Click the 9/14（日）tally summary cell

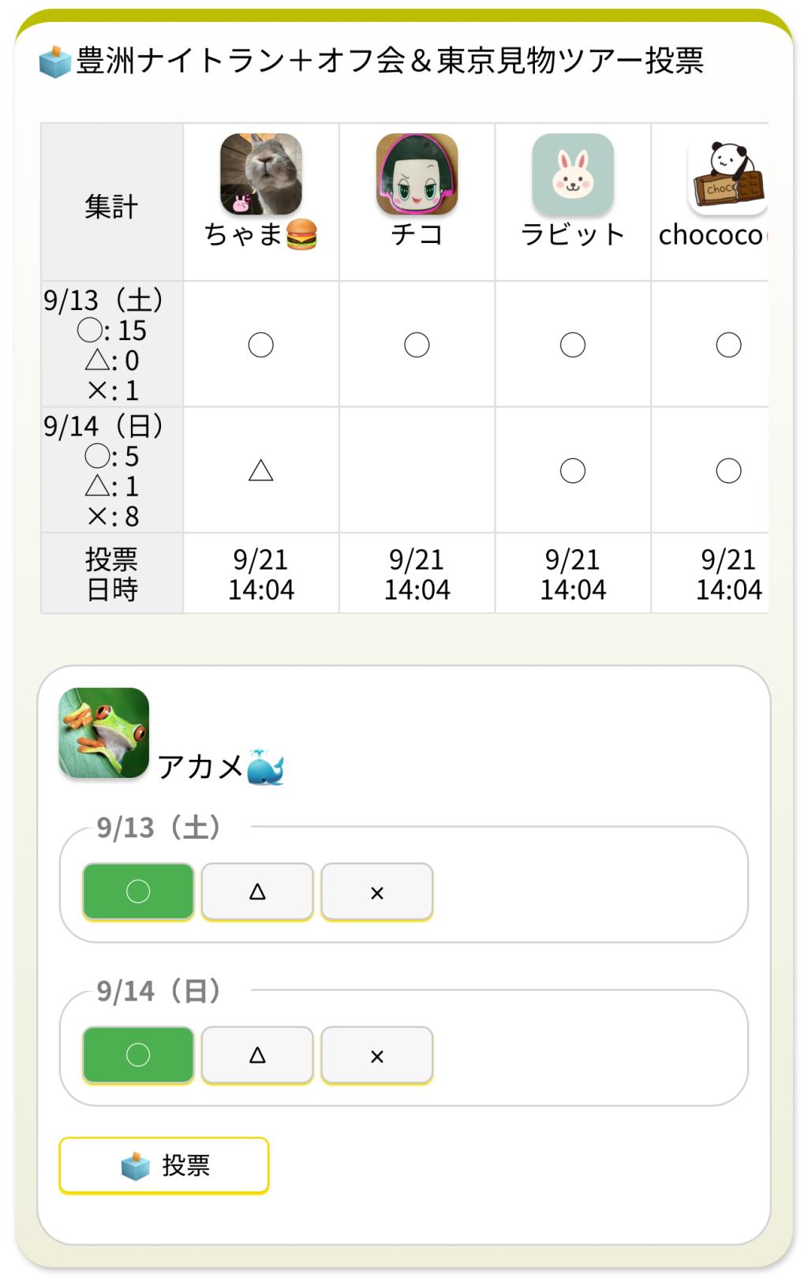111,470
